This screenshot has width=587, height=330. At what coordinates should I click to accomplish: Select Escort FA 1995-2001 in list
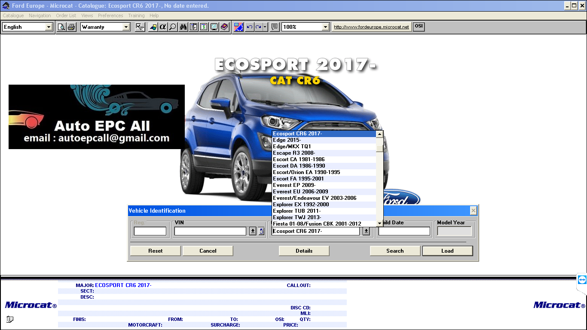(324, 179)
